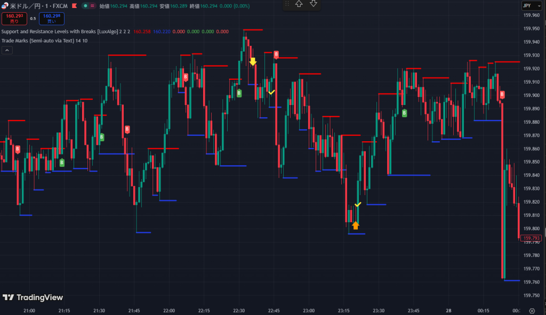Click the 23:00 label on time axis

coord(309,311)
